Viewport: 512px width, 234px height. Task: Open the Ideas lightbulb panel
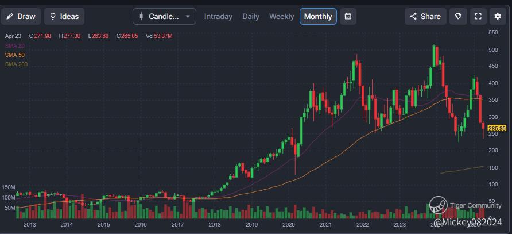[64, 16]
